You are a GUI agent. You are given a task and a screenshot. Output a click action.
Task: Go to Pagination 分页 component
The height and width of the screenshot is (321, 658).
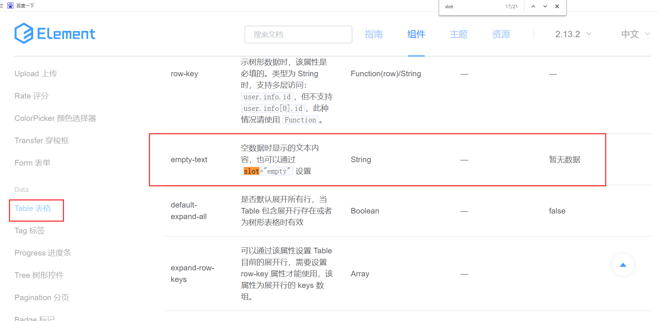tap(41, 297)
